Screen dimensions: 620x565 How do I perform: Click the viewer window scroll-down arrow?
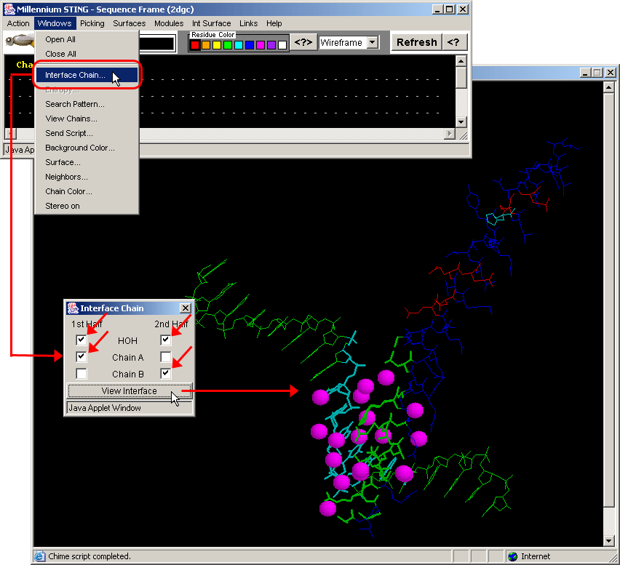click(609, 541)
